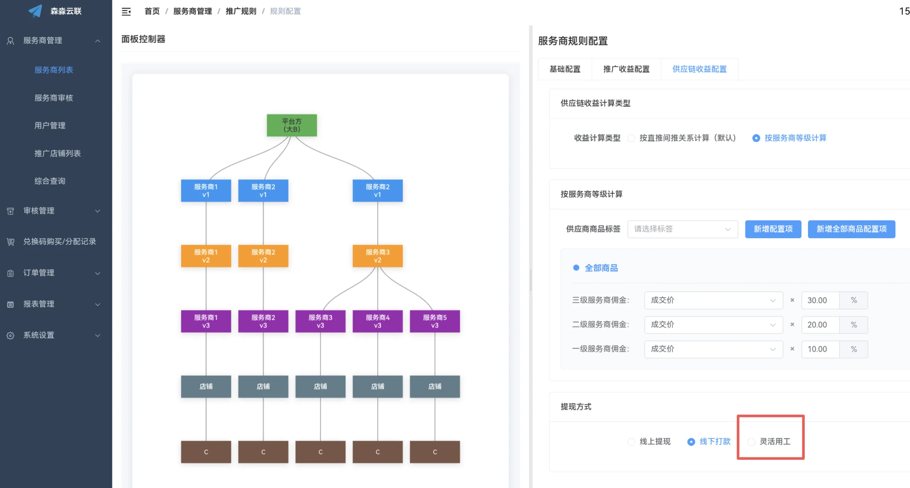This screenshot has width=910, height=488.
Task: Switch to the 推广收益配置 tab
Action: click(626, 69)
